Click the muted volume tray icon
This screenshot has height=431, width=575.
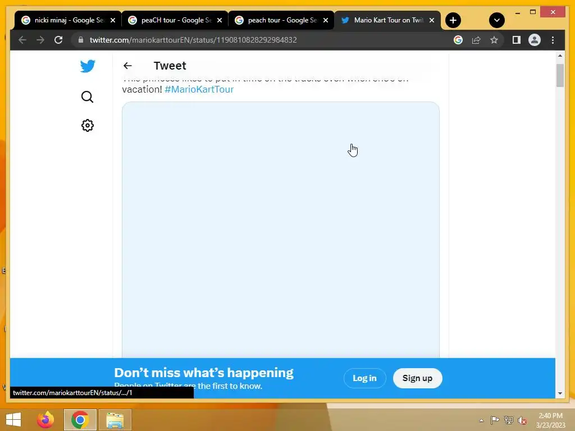coord(522,420)
